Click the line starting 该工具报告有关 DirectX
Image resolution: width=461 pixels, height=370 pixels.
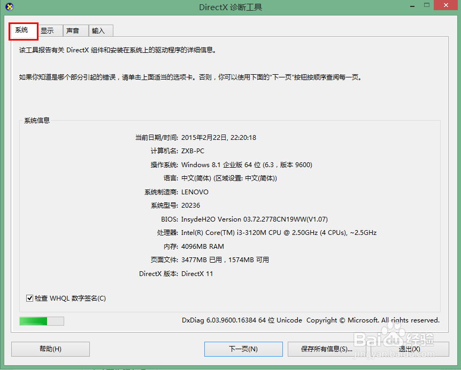(x=118, y=50)
